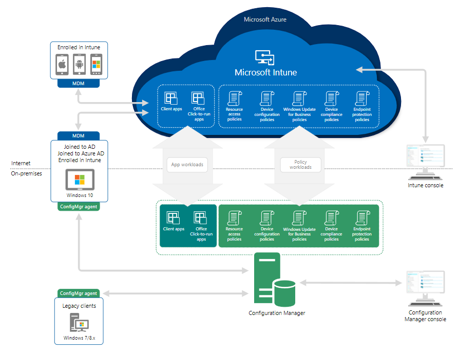Viewport: 459px width, 355px height.
Task: Click the Windows 10 label
Action: [x=80, y=195]
